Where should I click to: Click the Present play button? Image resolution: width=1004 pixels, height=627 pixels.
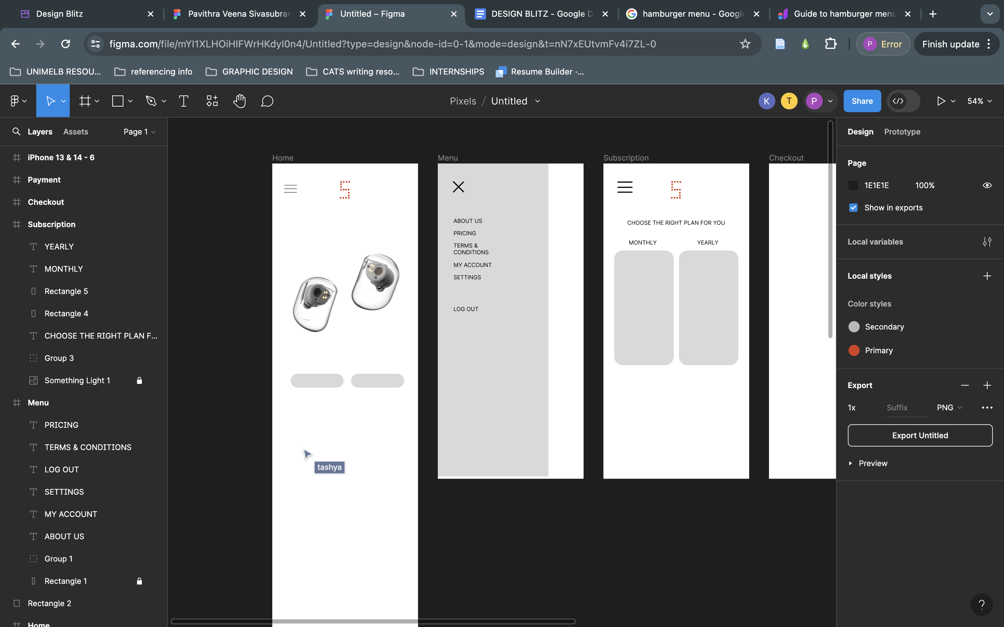click(x=941, y=101)
